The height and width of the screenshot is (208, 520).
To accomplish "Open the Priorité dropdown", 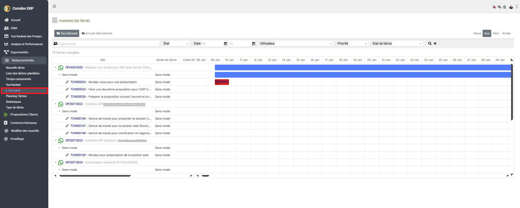I will (358, 44).
